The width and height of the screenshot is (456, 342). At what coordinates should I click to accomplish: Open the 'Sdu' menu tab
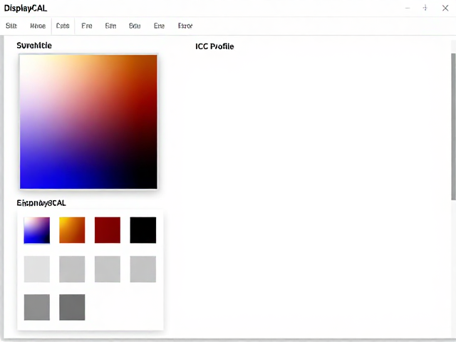pyautogui.click(x=135, y=26)
